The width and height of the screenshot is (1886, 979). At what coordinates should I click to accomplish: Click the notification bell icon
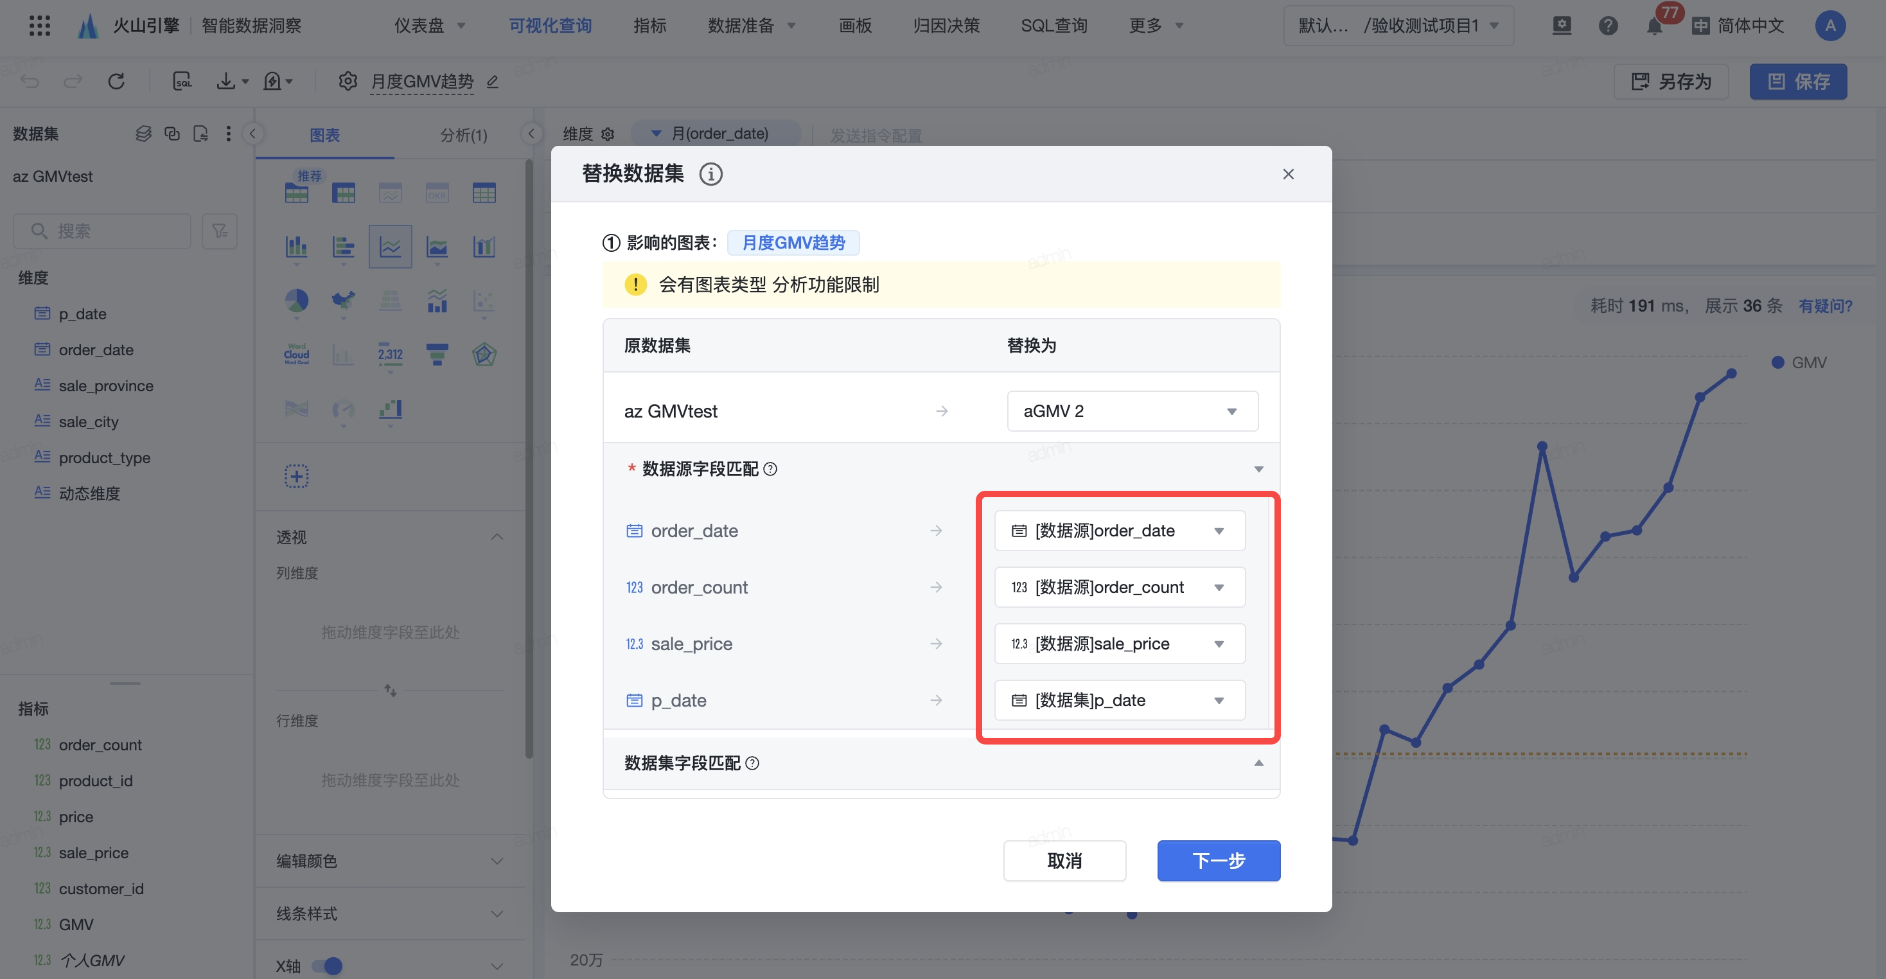tap(1654, 26)
